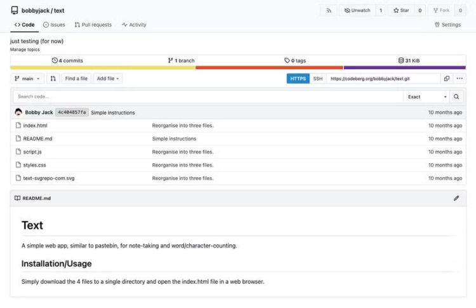
Task: Click the RSS feed icon
Action: pos(328,10)
